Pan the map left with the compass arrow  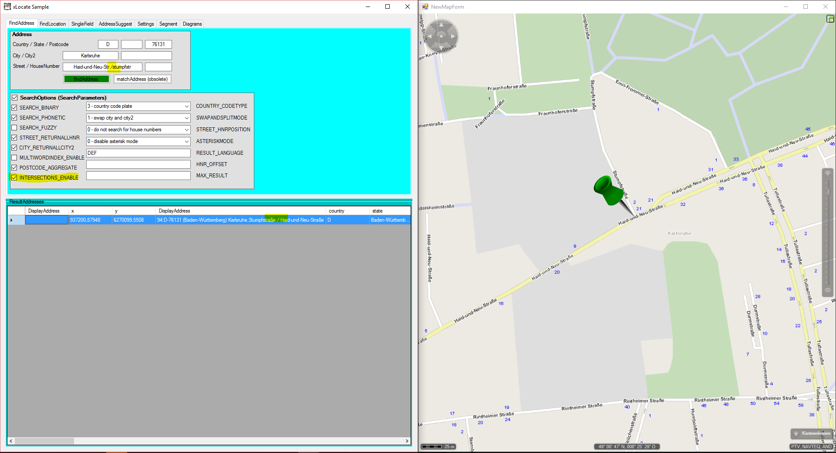429,37
